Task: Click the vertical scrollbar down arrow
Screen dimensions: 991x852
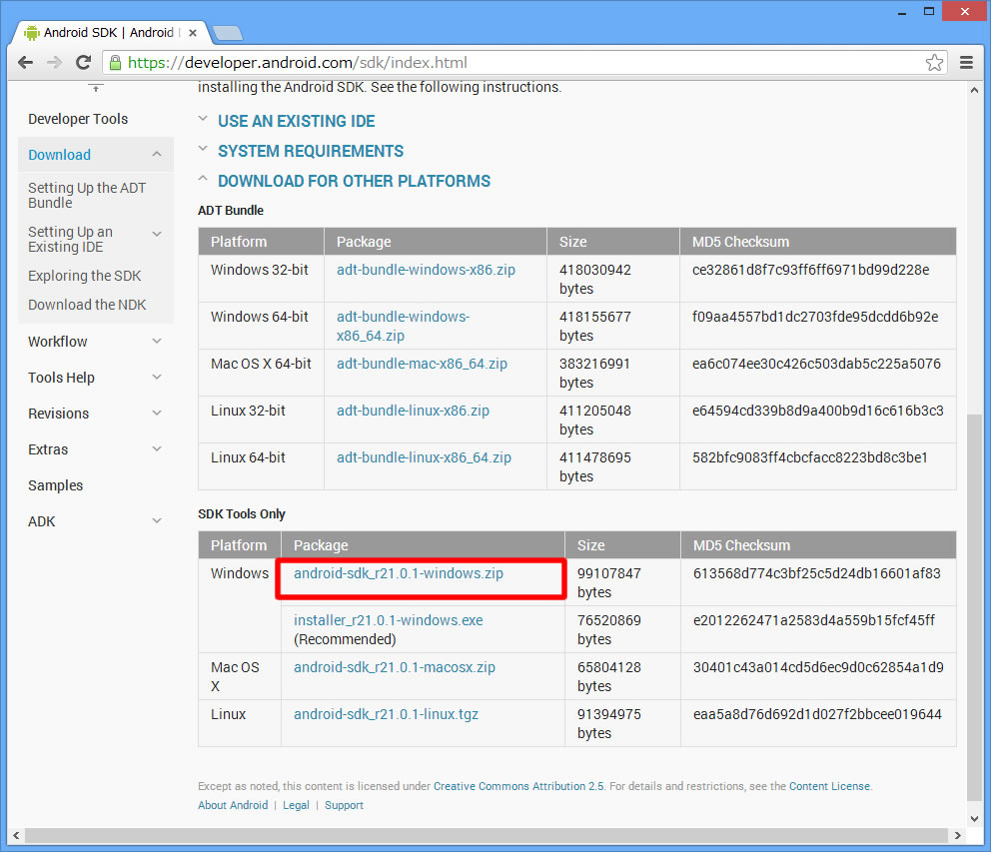Action: 974,818
